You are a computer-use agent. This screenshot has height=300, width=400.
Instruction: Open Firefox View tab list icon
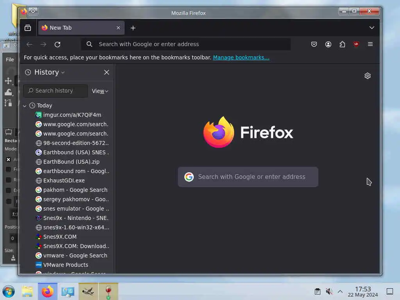click(x=28, y=28)
